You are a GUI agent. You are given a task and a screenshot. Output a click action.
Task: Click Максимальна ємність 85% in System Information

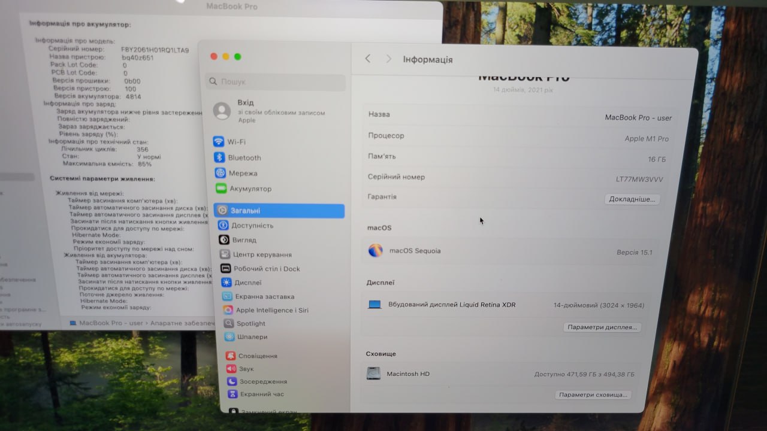pyautogui.click(x=107, y=164)
